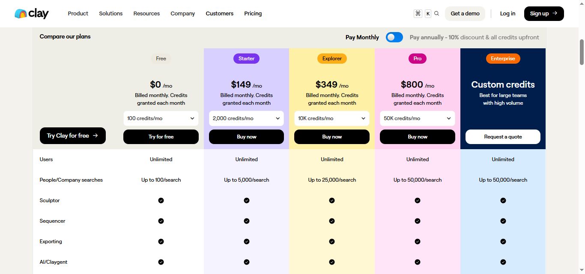Click the Command key shortcut icon
Viewport: 585px width, 274px height.
[x=418, y=13]
